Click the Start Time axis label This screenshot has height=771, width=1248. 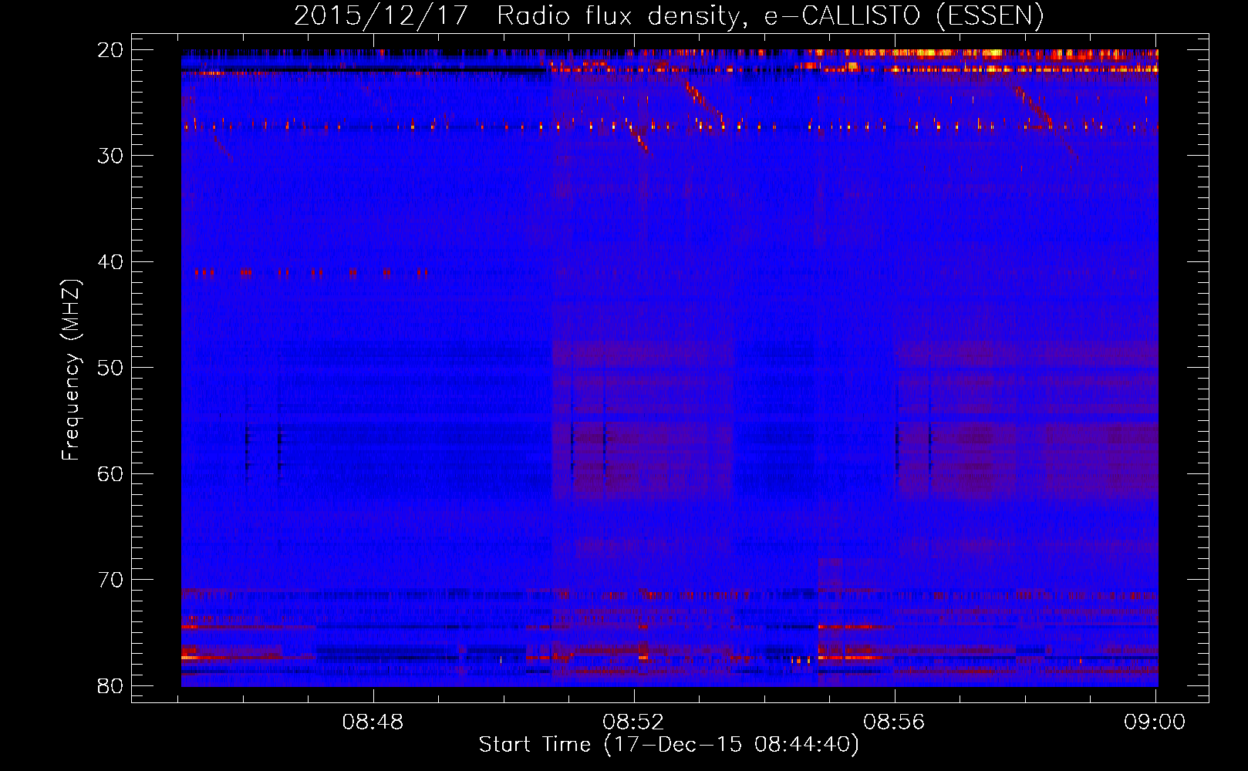[669, 745]
